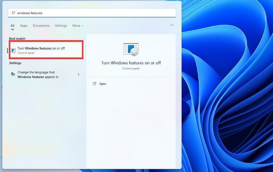Click the 'Best match' section heading
273x172 pixels.
tap(17, 39)
